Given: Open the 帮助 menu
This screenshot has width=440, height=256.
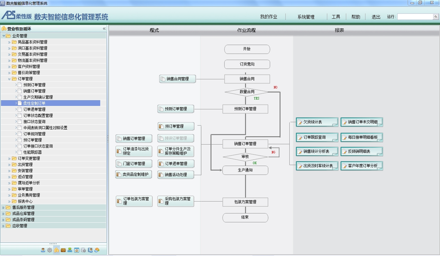Looking at the screenshot, I should point(356,17).
